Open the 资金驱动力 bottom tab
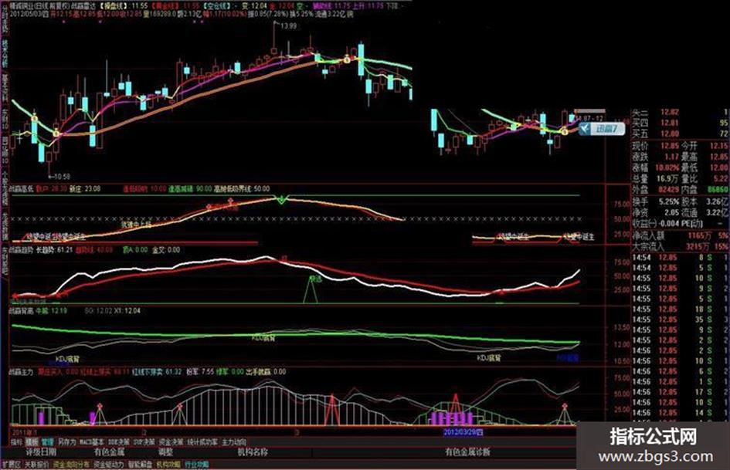The width and height of the screenshot is (730, 470). click(x=109, y=465)
